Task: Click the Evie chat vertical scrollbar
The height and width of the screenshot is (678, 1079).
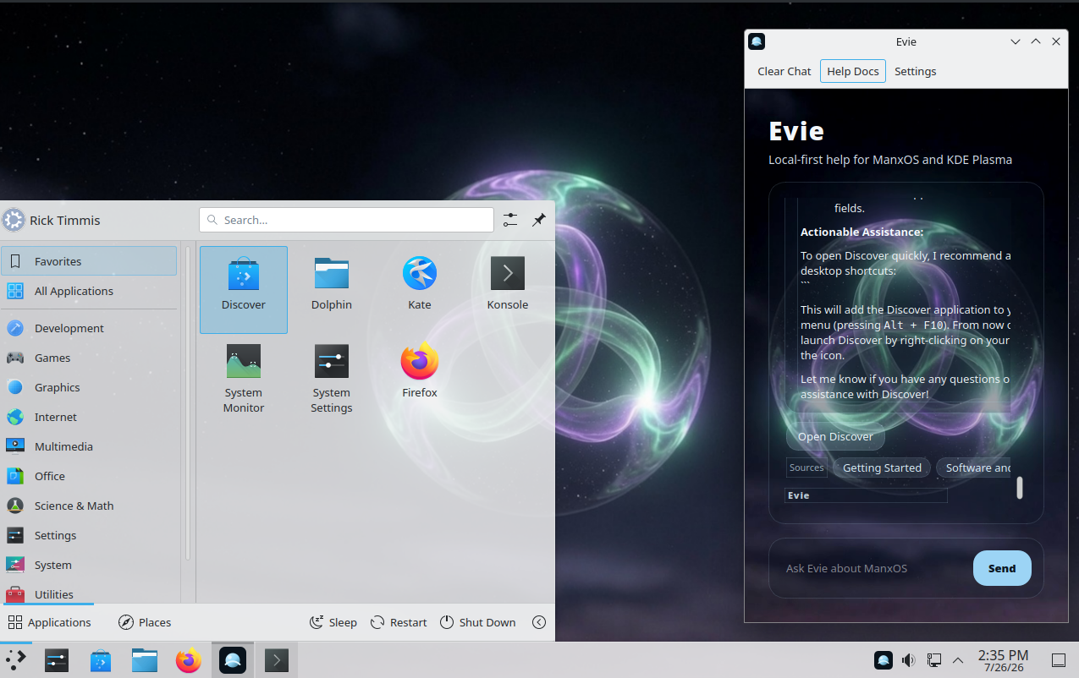Action: (1020, 488)
